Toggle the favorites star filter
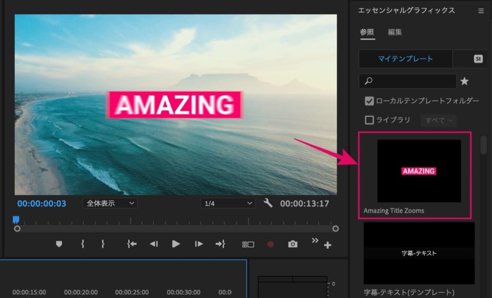The image size is (492, 298). click(x=465, y=82)
